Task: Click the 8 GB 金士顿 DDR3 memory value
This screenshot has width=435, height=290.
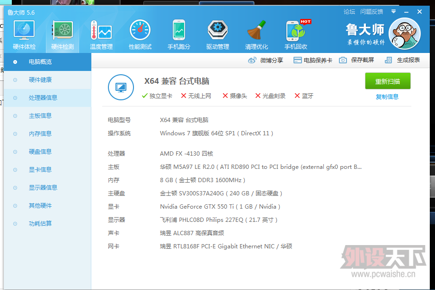Action: [x=203, y=180]
